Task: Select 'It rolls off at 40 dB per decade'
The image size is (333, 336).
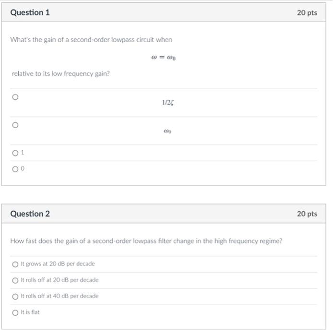Action: click(15, 297)
